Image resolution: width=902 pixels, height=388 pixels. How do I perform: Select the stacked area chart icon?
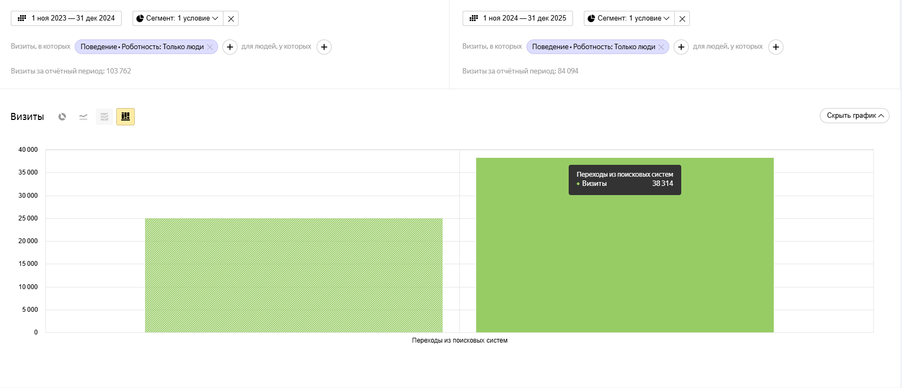[x=104, y=117]
